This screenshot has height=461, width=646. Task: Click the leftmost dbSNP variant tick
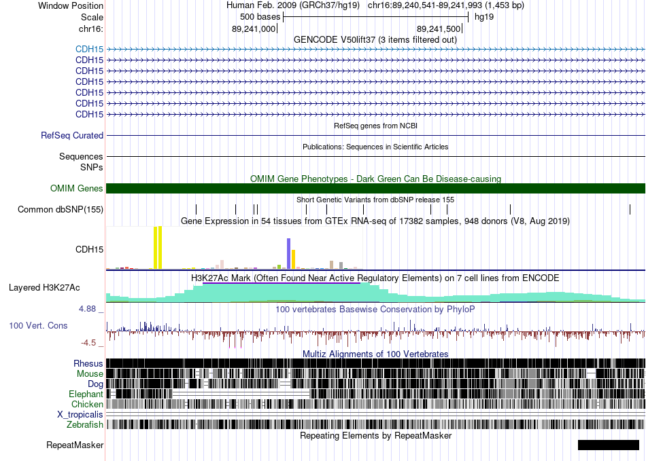click(x=196, y=209)
